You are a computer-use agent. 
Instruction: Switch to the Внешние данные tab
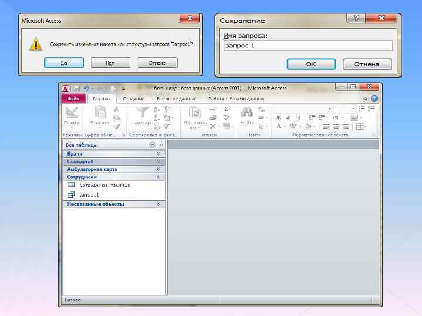coord(176,99)
